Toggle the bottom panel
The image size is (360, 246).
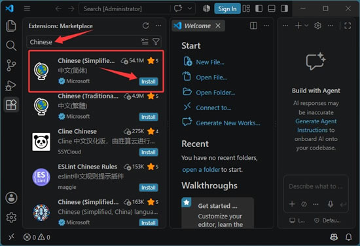click(272, 9)
